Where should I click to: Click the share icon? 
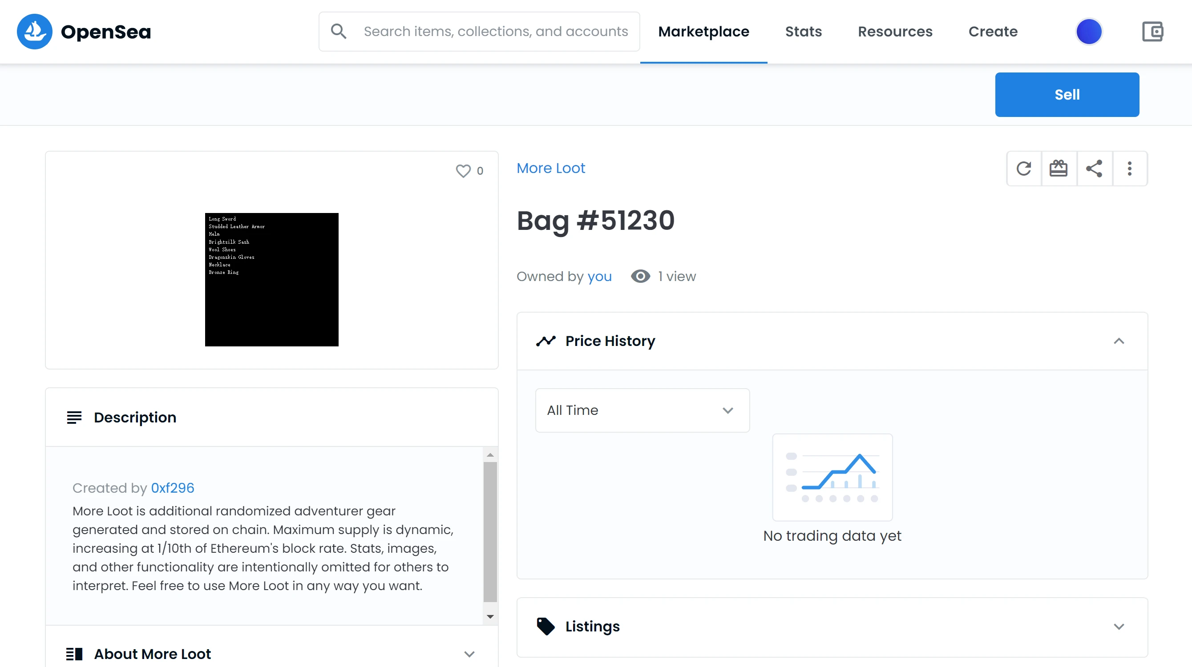tap(1095, 169)
